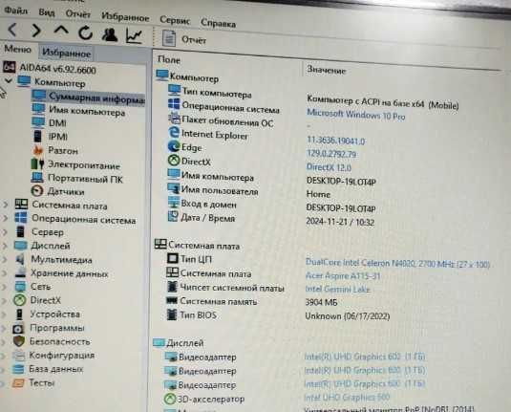Image resolution: width=511 pixels, height=412 pixels.
Task: Expand Операционная система tree node
Action: 5,218
